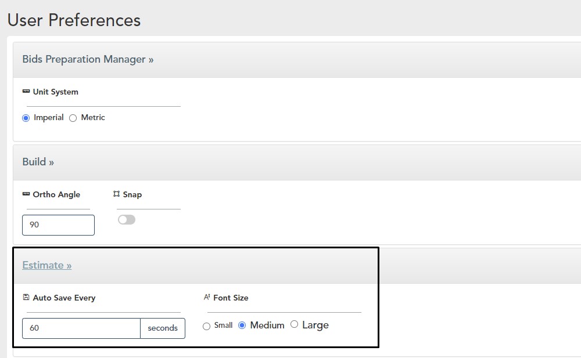The image size is (581, 358).
Task: Click the floppy disk Auto Save icon
Action: [x=26, y=298]
